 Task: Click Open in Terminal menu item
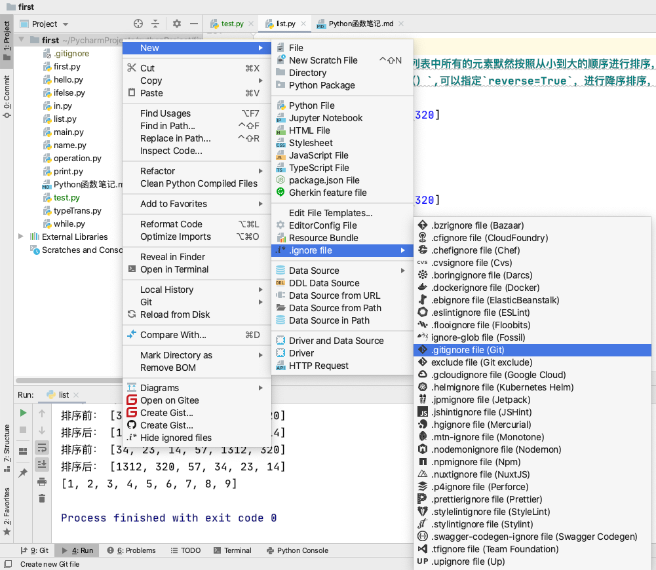pos(197,269)
